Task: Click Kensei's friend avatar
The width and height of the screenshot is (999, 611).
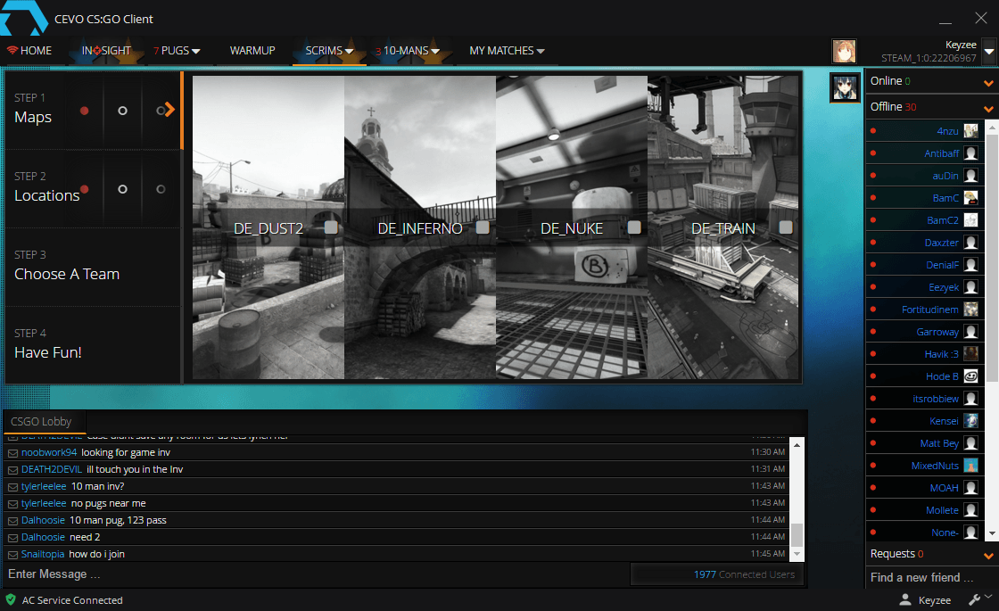Action: tap(970, 420)
